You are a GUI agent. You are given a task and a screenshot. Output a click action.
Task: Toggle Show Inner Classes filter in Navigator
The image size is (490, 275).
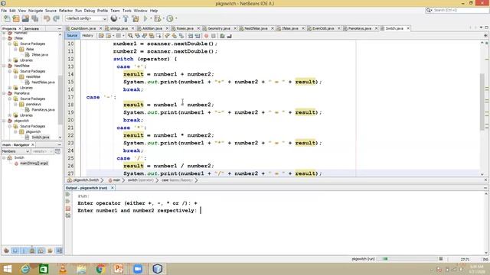click(41, 251)
